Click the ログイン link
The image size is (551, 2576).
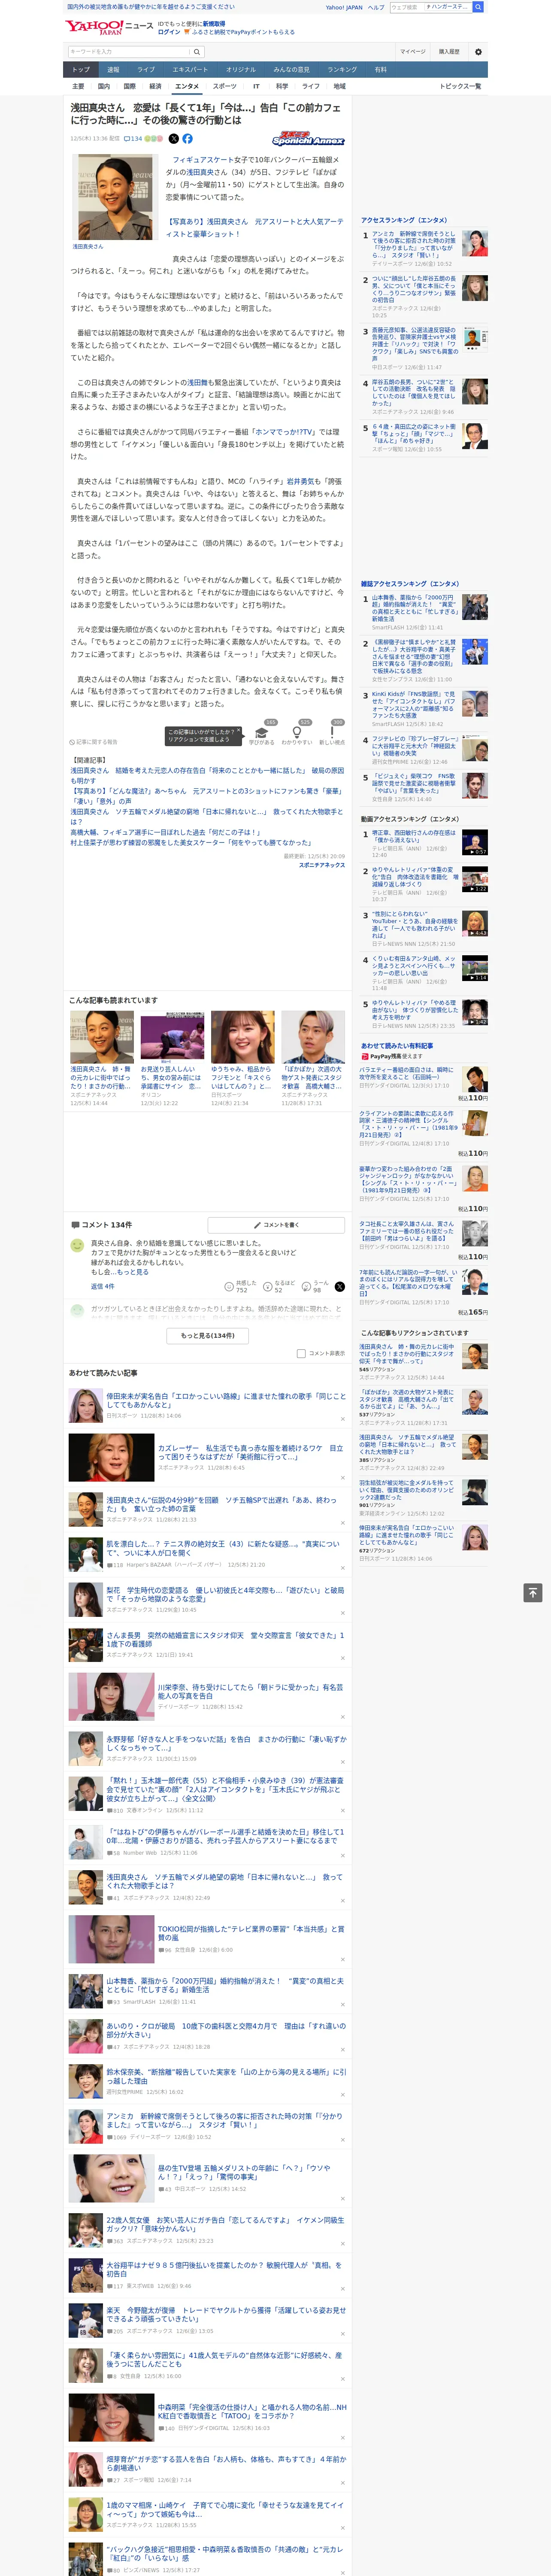(169, 32)
